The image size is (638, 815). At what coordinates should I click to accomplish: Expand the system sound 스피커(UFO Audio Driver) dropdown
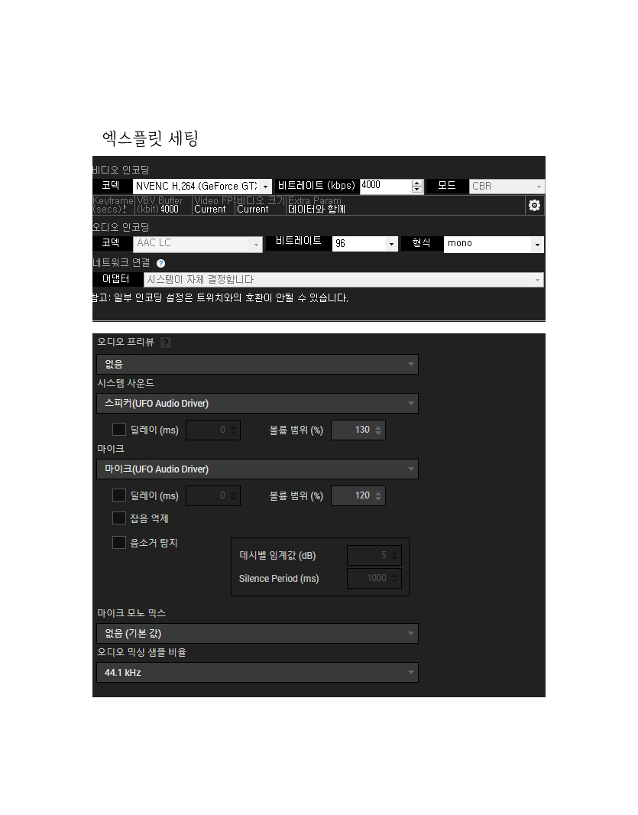pyautogui.click(x=257, y=404)
